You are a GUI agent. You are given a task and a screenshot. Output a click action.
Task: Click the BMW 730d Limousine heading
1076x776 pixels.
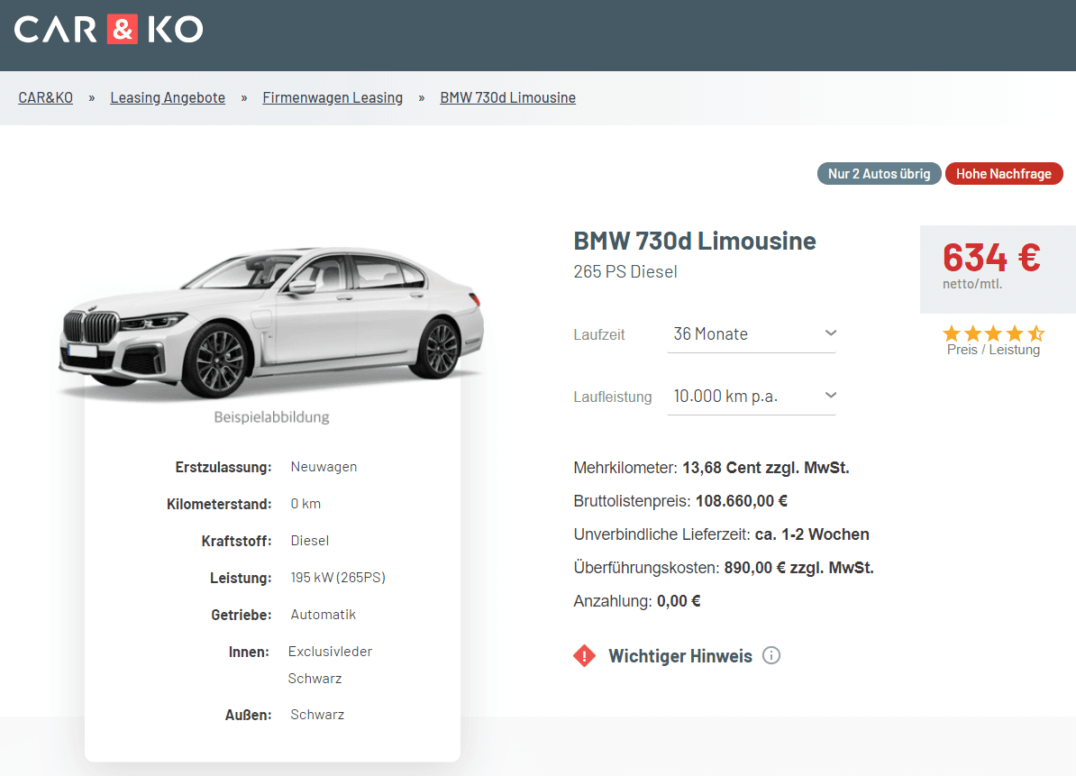pyautogui.click(x=695, y=242)
